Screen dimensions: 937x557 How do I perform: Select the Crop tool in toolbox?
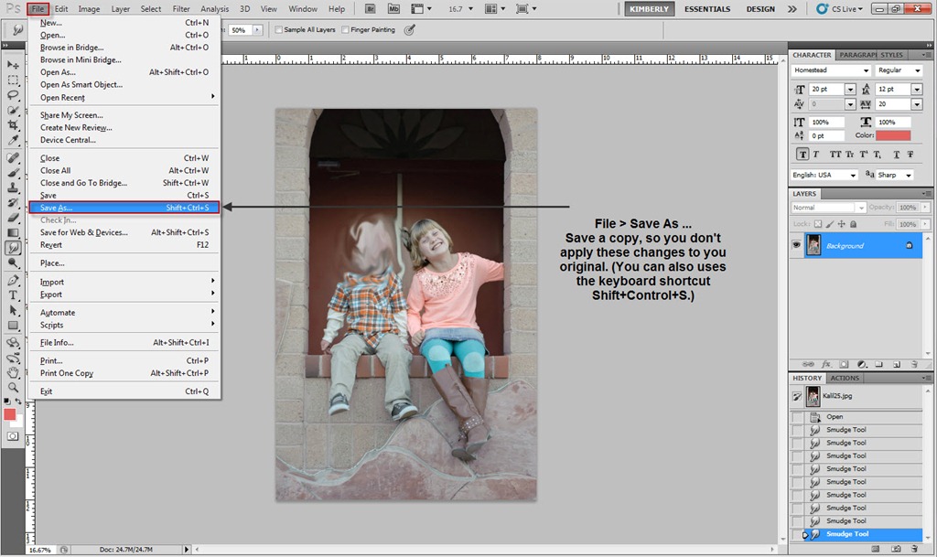(14, 125)
